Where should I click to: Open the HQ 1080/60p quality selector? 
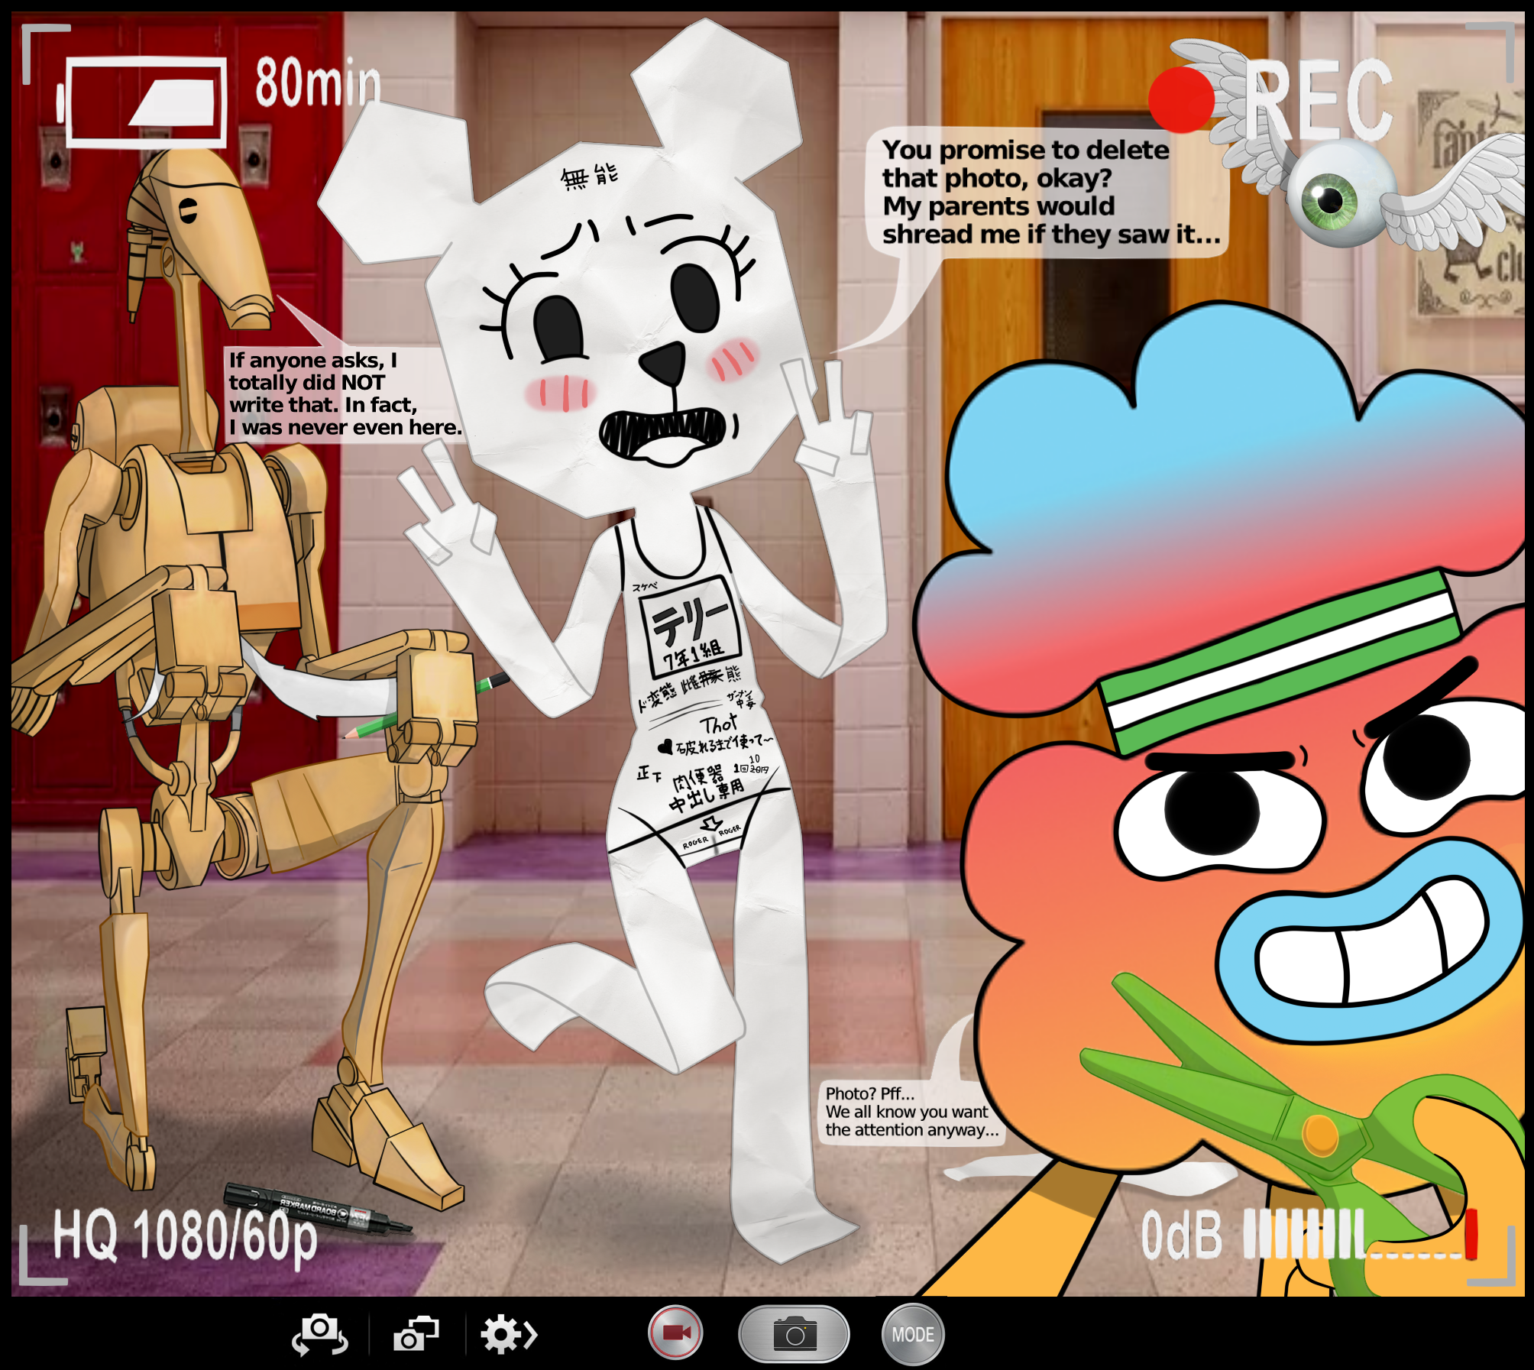pyautogui.click(x=184, y=1236)
